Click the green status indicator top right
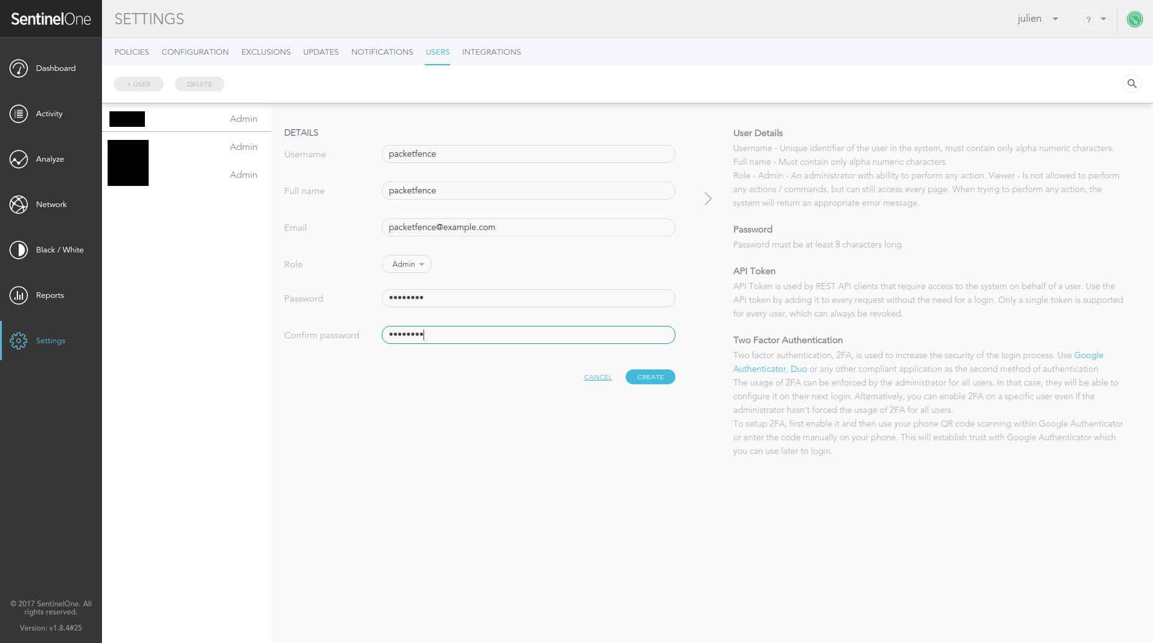This screenshot has width=1153, height=643. 1134,19
